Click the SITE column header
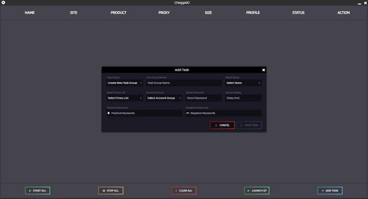Screen dimensions: 368x199 point(74,12)
